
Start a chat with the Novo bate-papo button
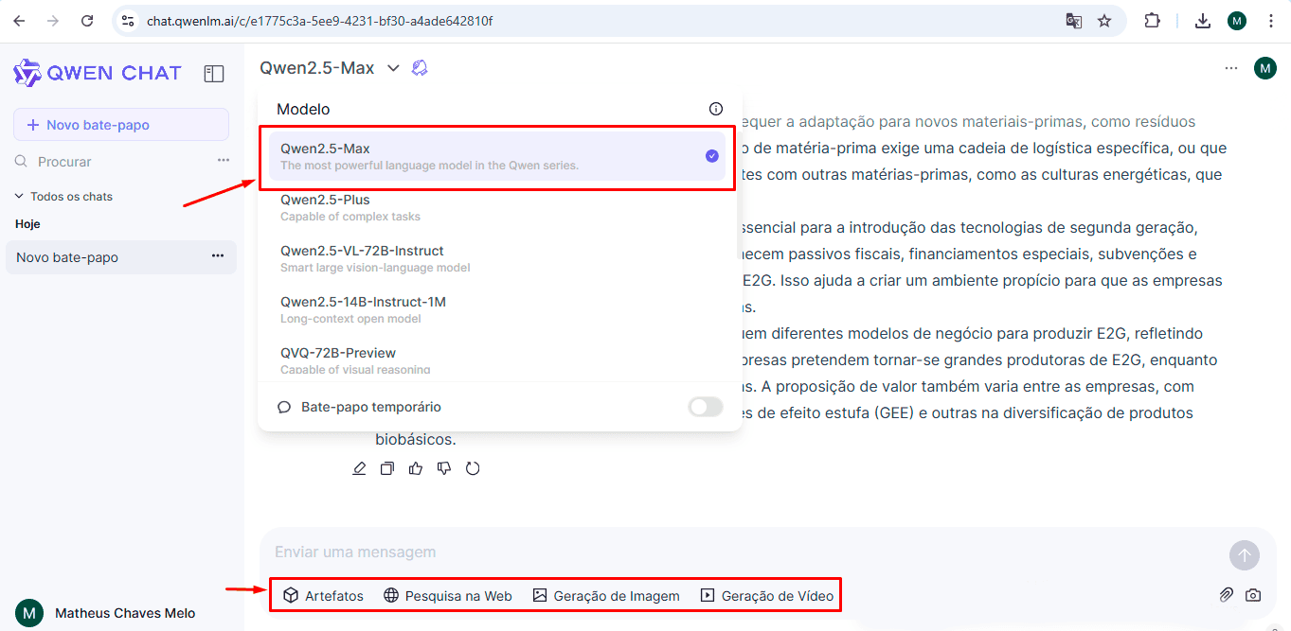click(x=121, y=125)
